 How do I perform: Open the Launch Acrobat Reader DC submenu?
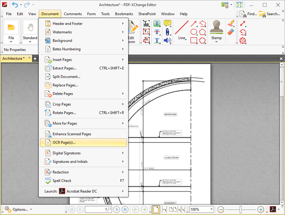[84, 191]
